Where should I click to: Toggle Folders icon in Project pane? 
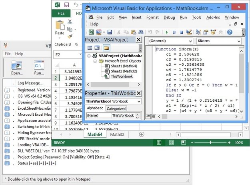[106, 48]
